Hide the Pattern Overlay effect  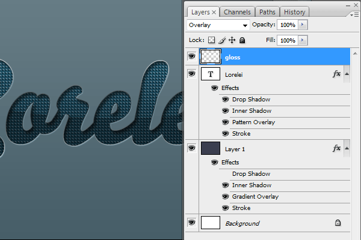[225, 122]
